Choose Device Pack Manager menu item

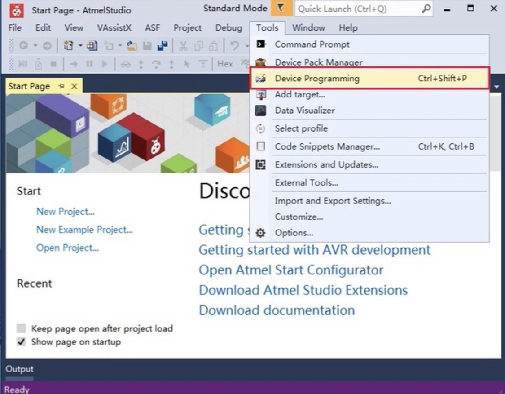369,61
